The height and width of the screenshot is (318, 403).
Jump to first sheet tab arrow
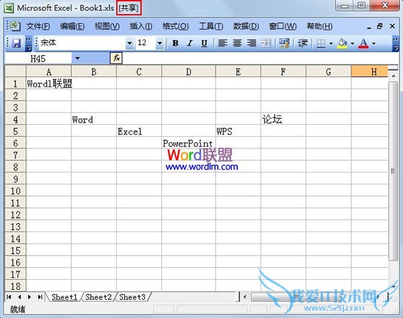(9, 297)
